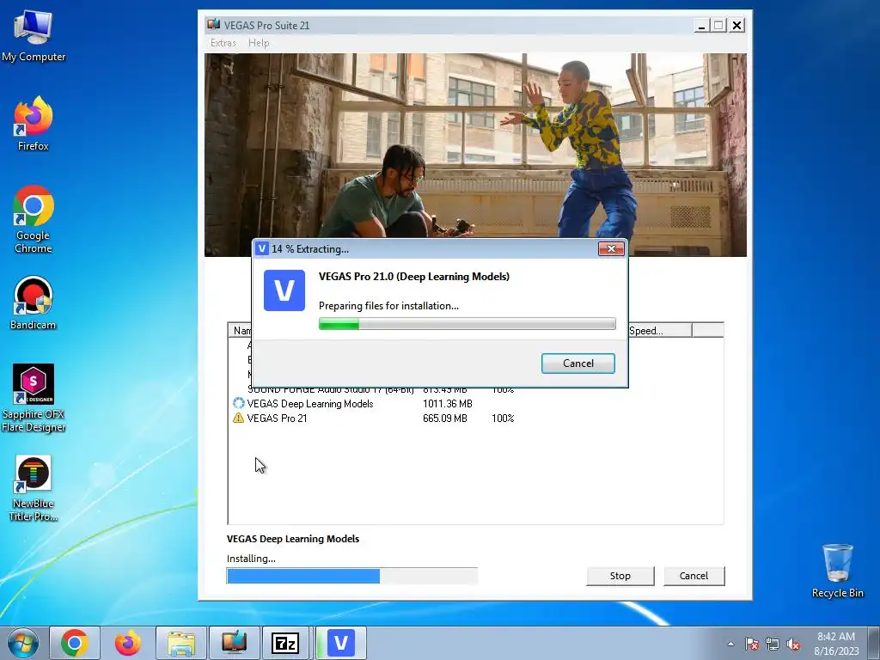Click Stop in the VEGAS Pro Suite installer

click(x=620, y=576)
